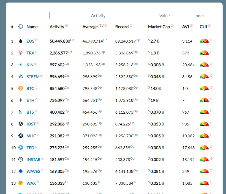
Task: Click the TRX coin logo icon
Action: point(21,53)
